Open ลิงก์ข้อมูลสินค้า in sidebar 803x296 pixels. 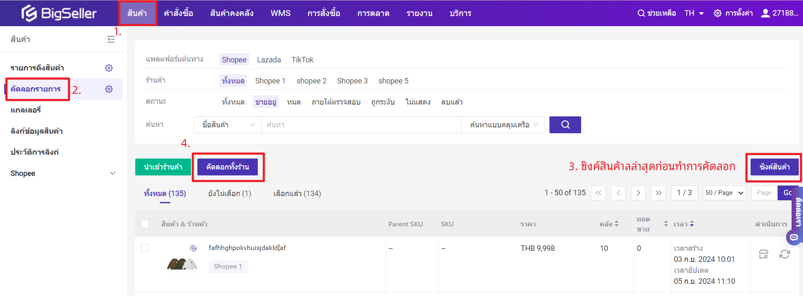[x=37, y=131]
